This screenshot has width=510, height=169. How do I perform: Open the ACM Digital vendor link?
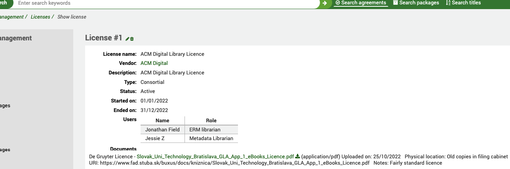pyautogui.click(x=154, y=63)
